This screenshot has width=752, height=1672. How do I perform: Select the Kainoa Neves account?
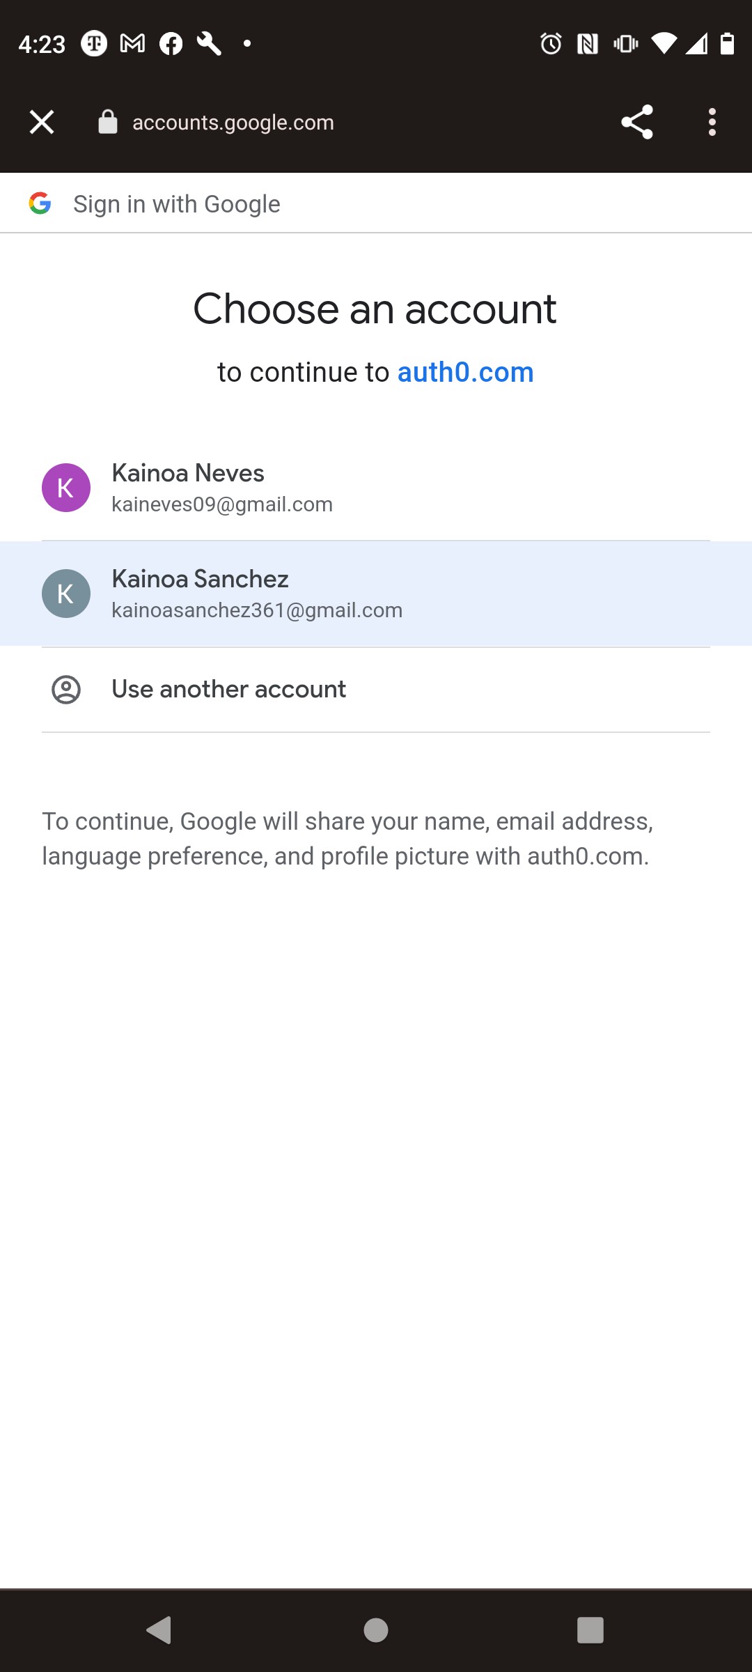(x=376, y=488)
